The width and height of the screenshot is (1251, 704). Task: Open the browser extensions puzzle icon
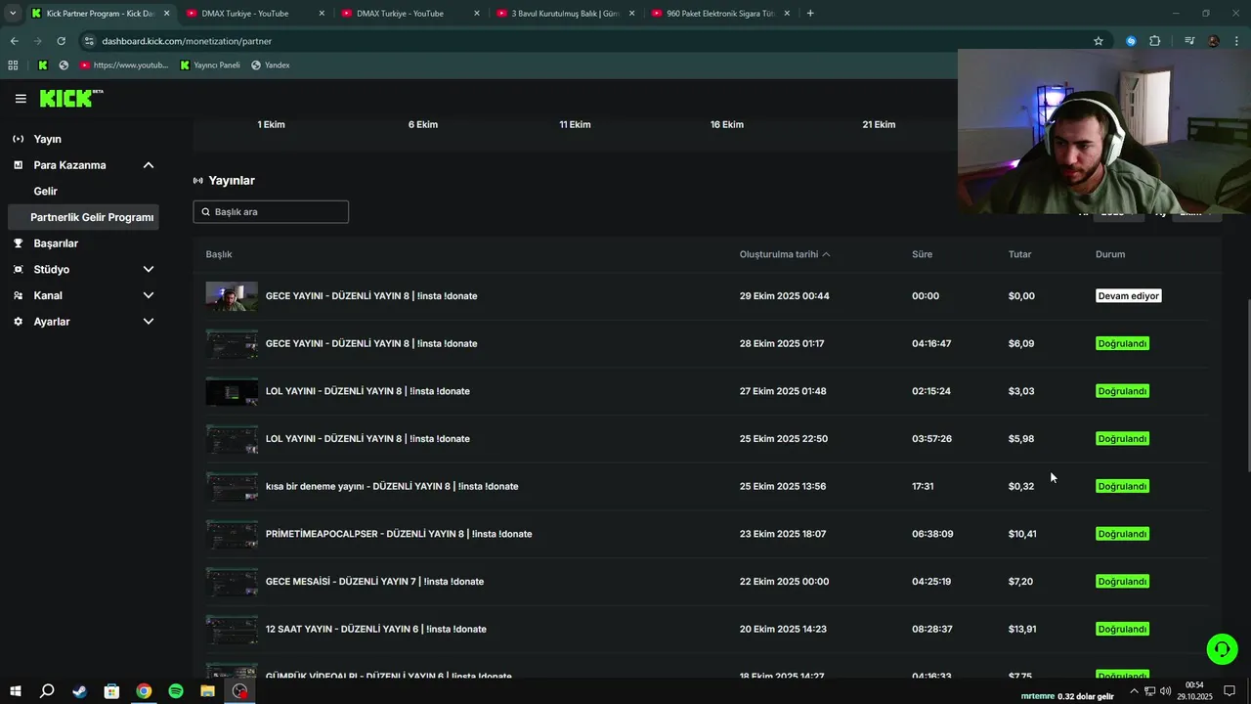point(1155,41)
